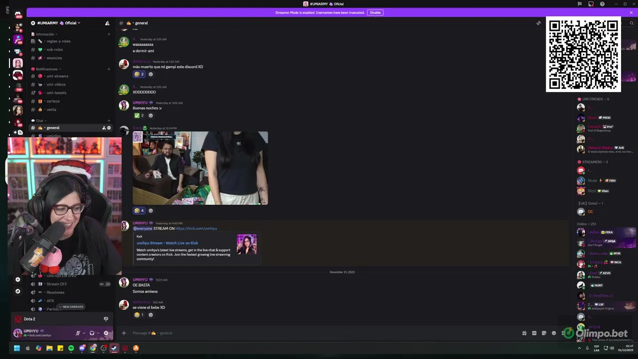The image size is (638, 359).
Task: Open the gift picker icon in message bar
Action: 524,333
